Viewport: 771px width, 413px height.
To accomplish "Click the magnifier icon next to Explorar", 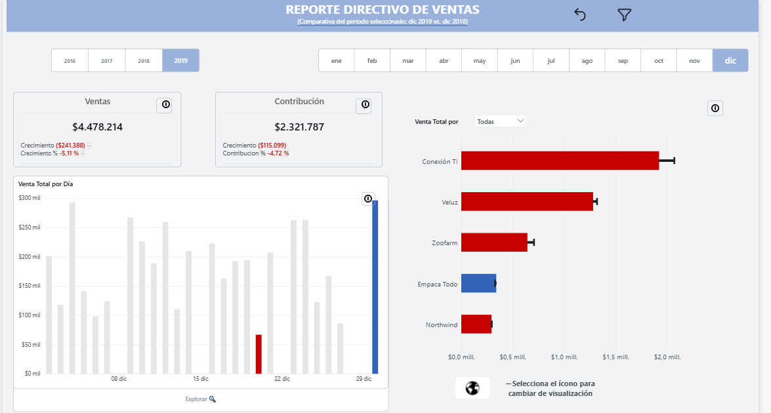I will (213, 399).
